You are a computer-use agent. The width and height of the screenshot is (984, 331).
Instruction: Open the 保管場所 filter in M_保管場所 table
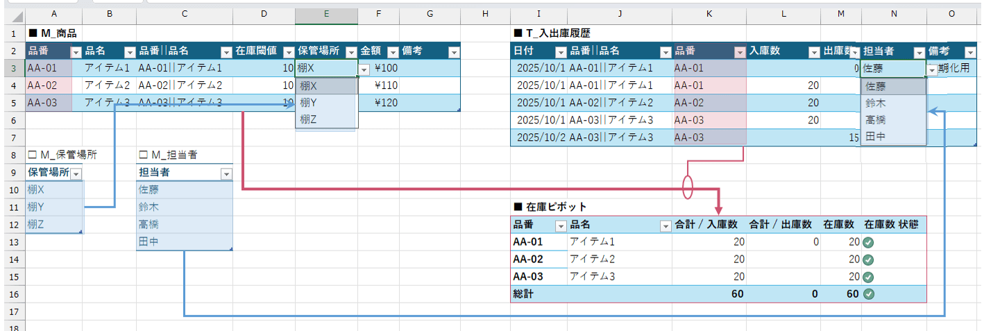click(x=76, y=173)
